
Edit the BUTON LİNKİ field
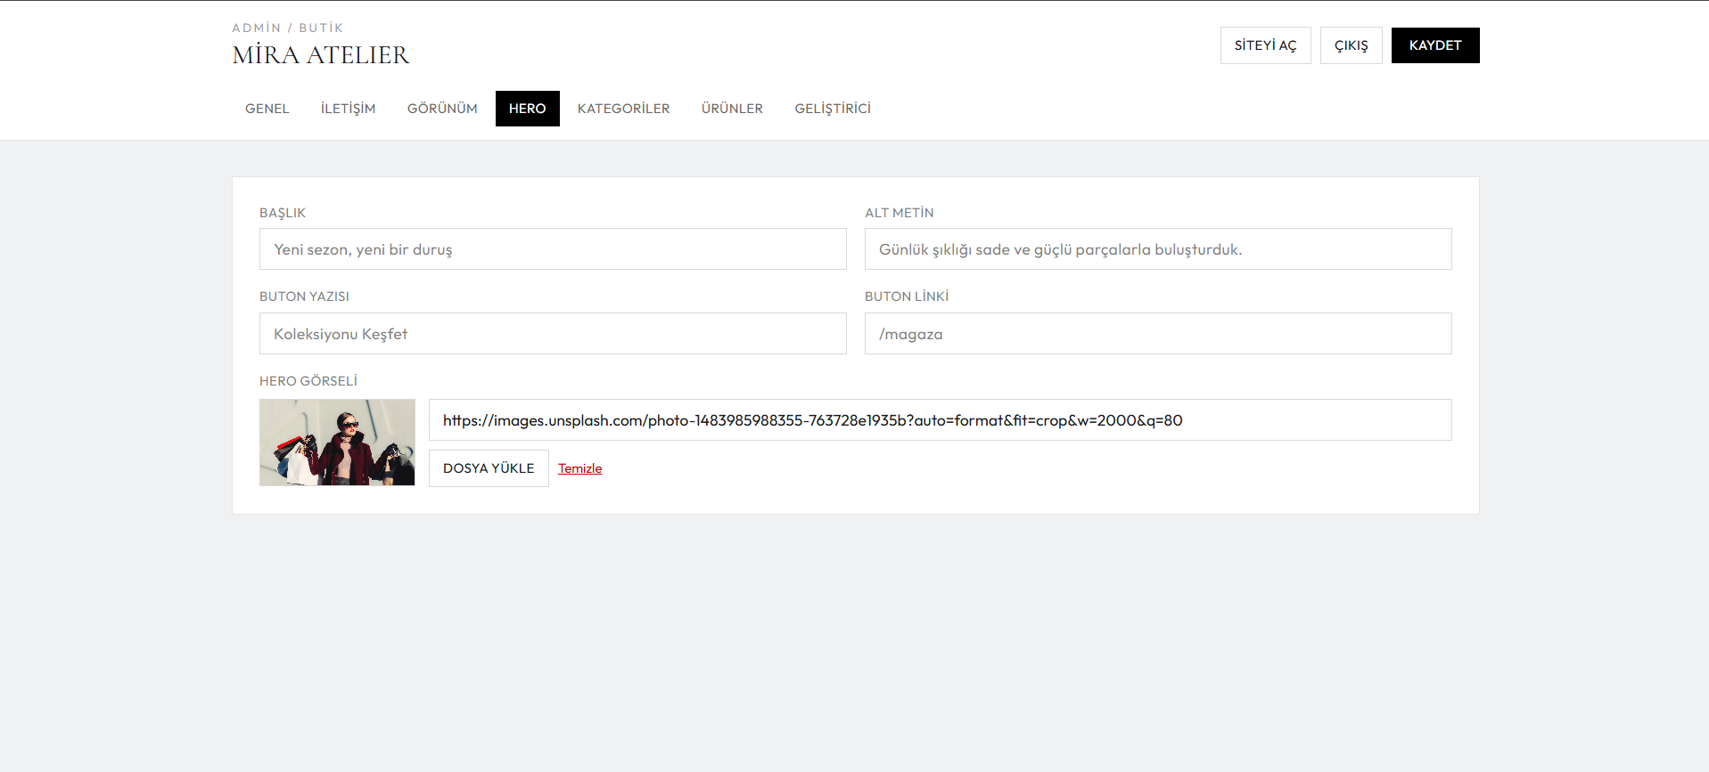1158,334
